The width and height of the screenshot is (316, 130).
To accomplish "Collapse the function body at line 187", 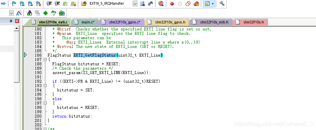I will click(x=45, y=60).
